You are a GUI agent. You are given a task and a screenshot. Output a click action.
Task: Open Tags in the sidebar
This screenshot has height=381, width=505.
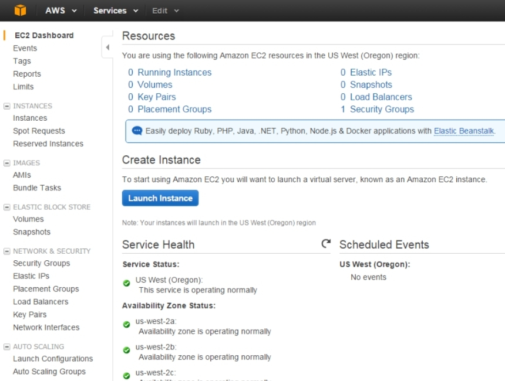[x=22, y=61]
